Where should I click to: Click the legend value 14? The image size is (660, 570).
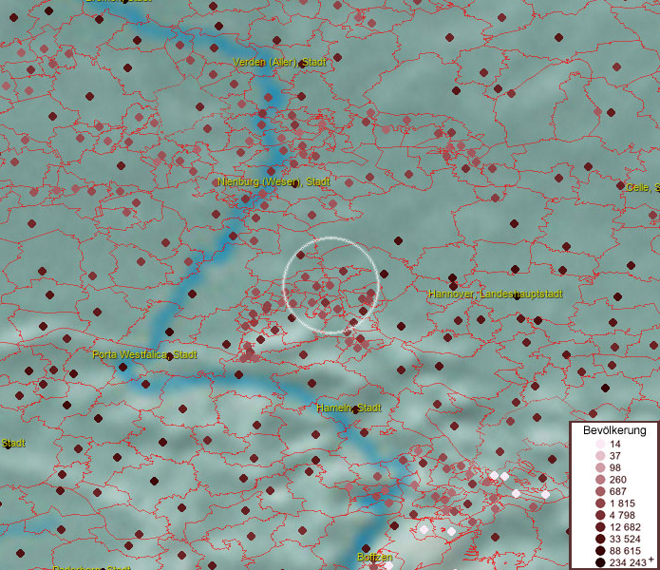[615, 444]
